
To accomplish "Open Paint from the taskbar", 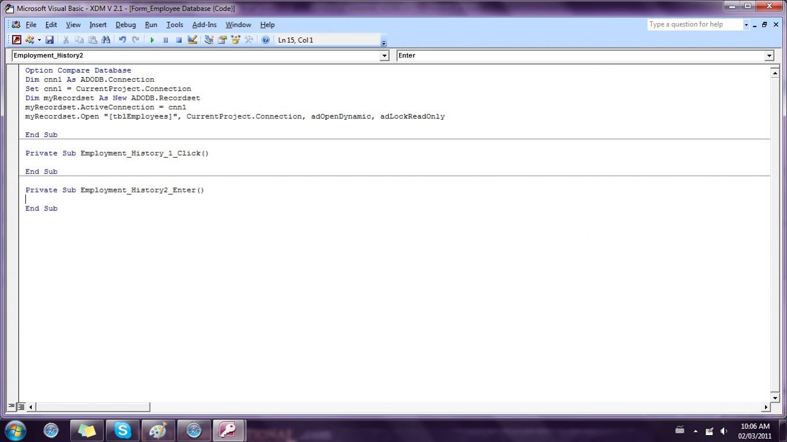I will [158, 430].
